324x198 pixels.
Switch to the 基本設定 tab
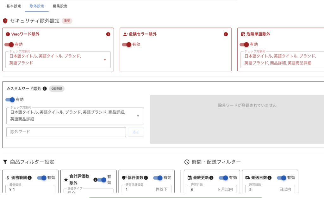point(14,6)
